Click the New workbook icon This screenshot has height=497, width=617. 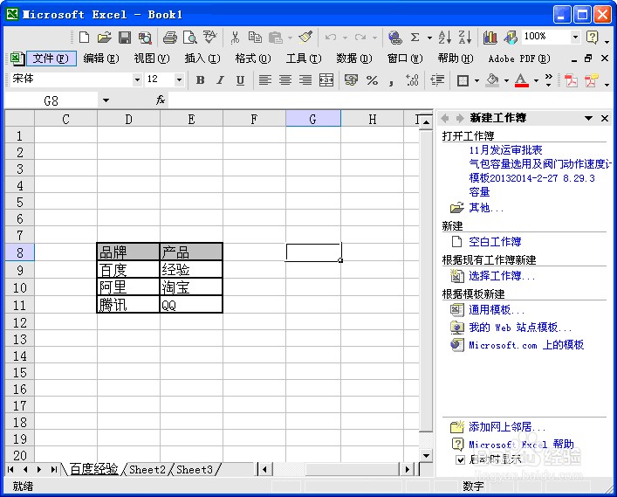[x=84, y=38]
